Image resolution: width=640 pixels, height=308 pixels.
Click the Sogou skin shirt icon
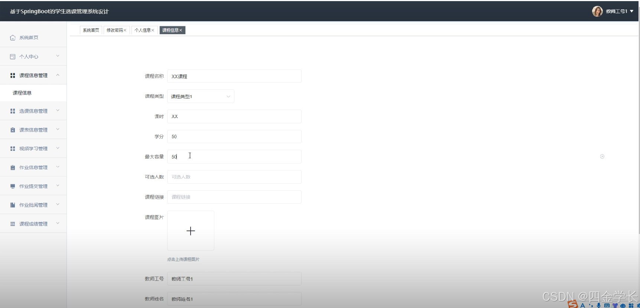coord(615,305)
